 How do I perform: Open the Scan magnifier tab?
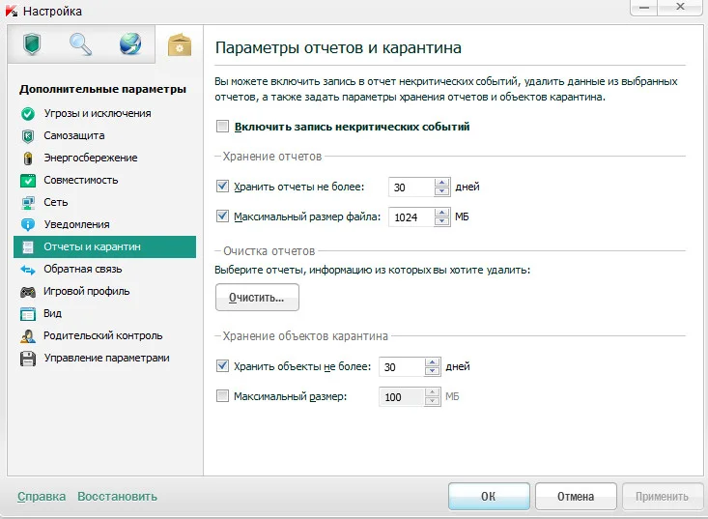click(81, 44)
